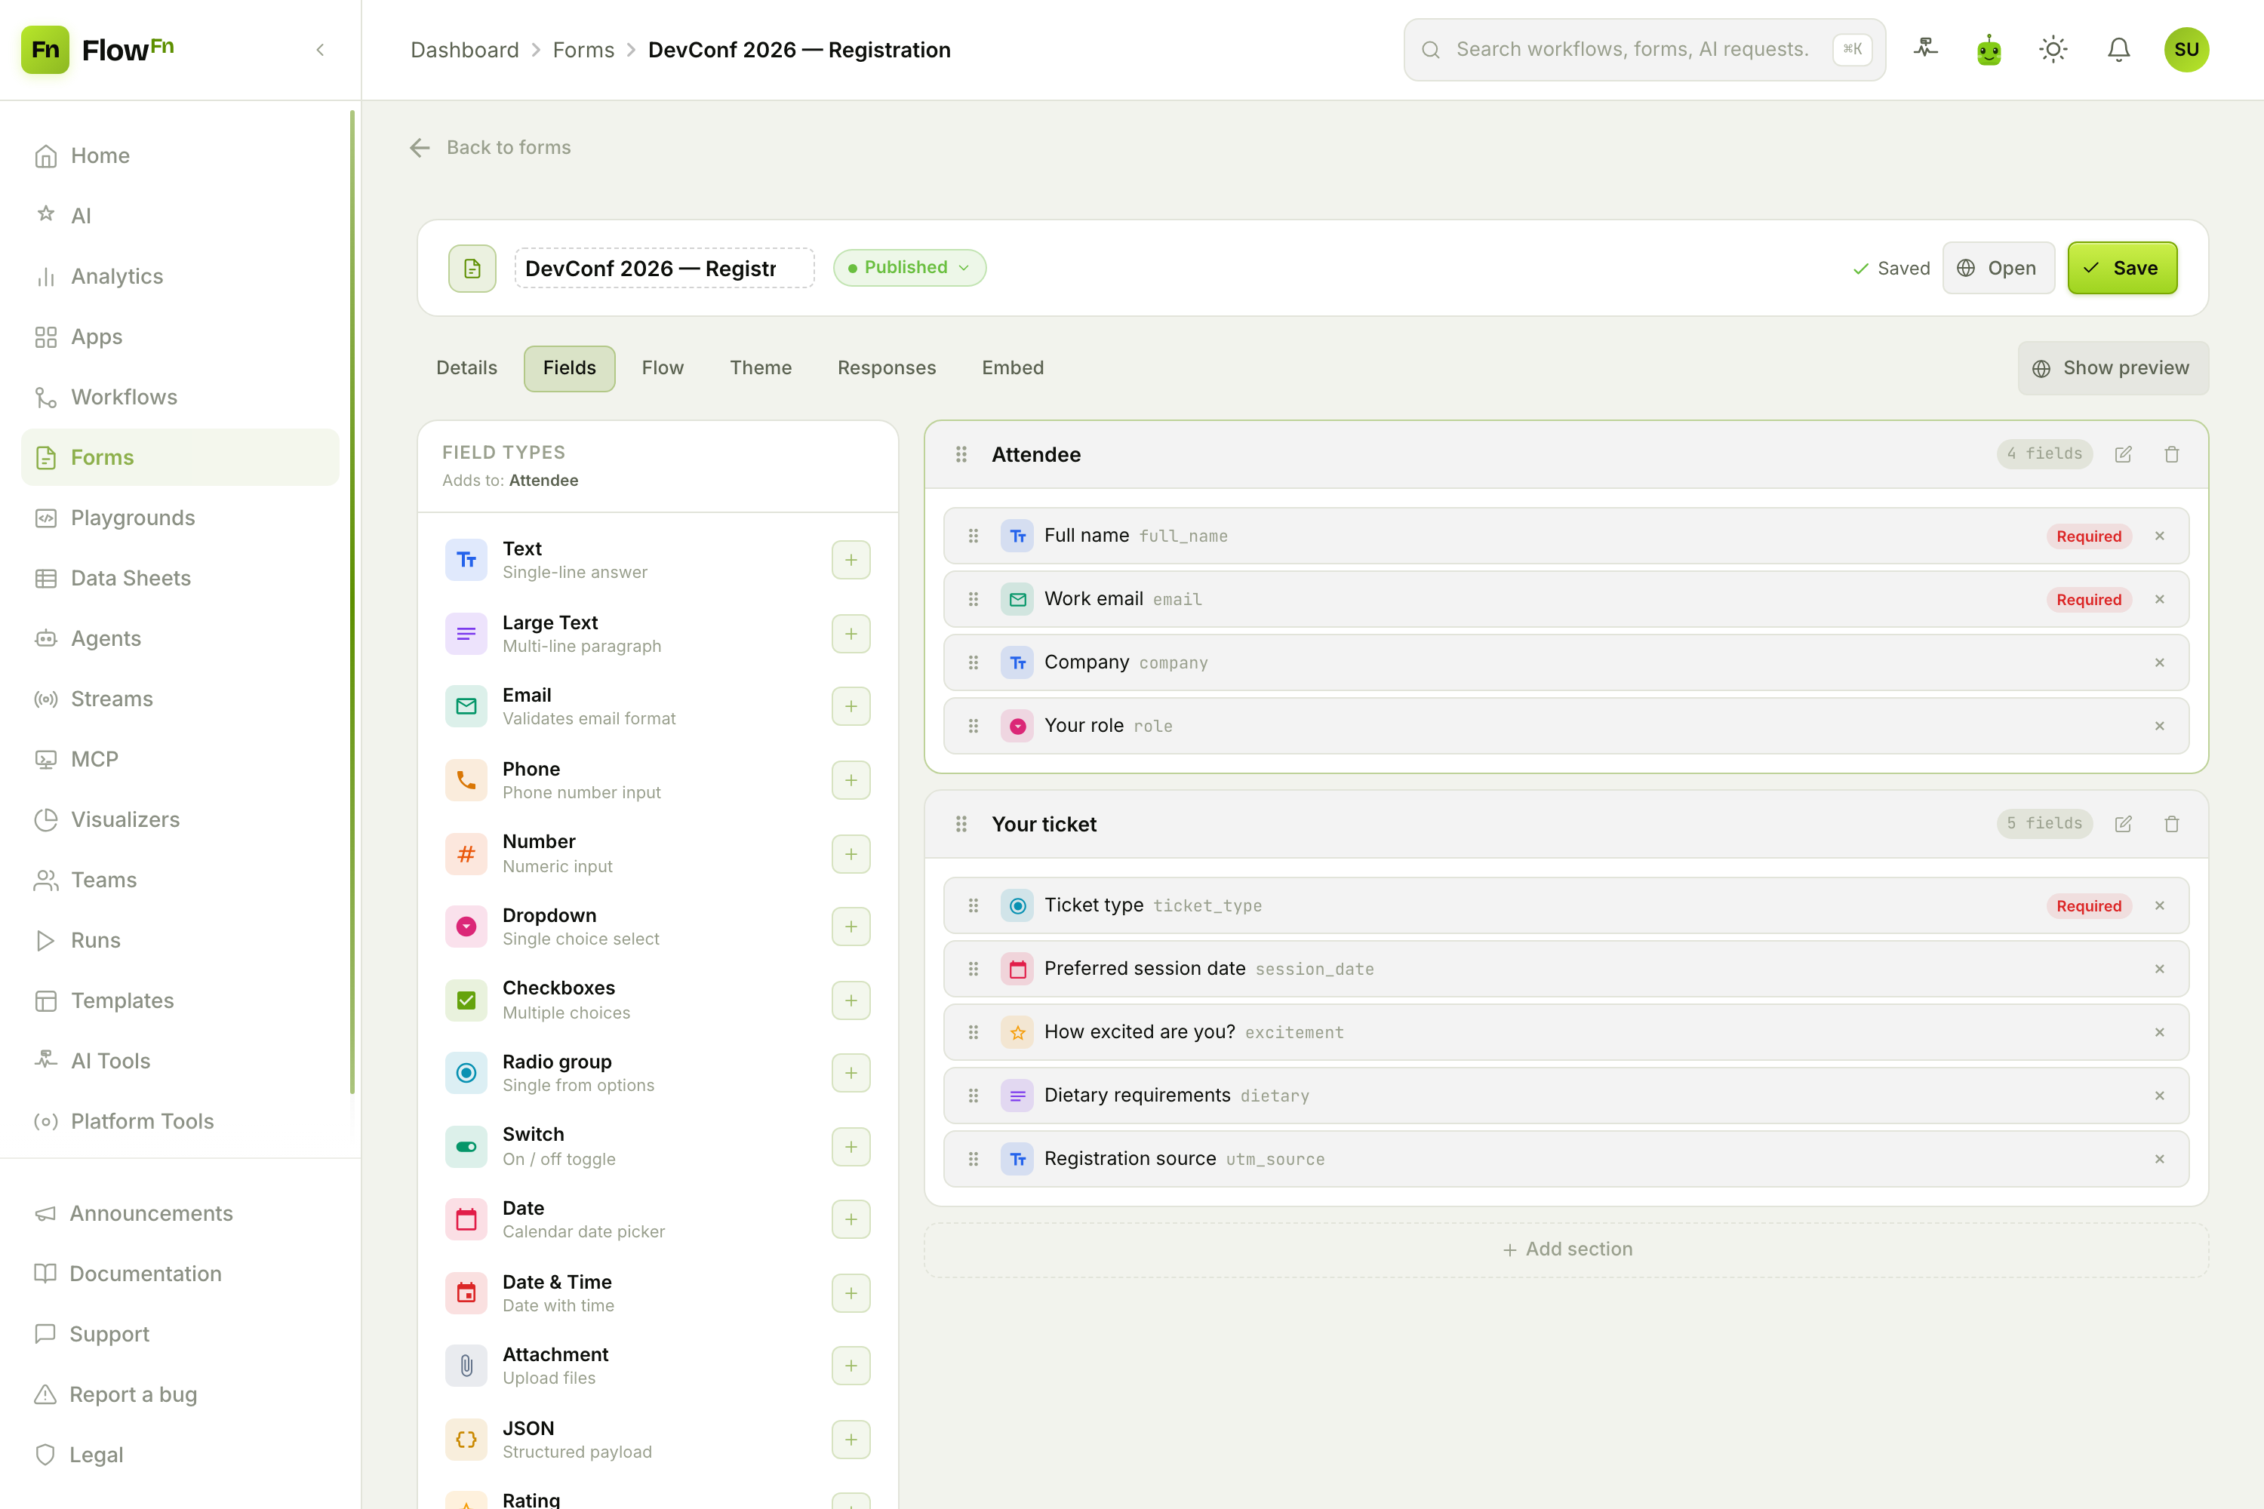Image resolution: width=2264 pixels, height=1509 pixels.
Task: Remove the Company field
Action: pos(2159,662)
